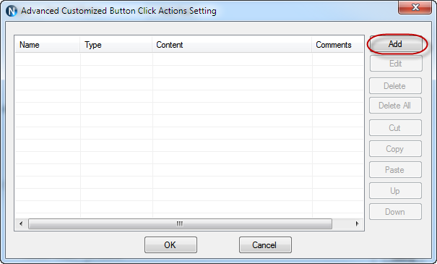
Task: Choose the Delete All button
Action: [395, 105]
